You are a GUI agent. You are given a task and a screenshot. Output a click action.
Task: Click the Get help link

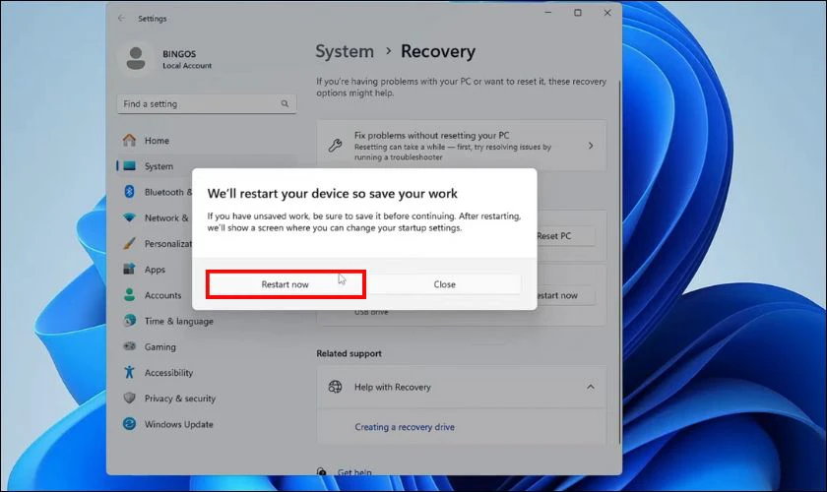[x=354, y=472]
